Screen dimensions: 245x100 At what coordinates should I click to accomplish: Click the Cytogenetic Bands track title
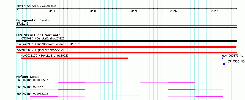tap(33, 20)
